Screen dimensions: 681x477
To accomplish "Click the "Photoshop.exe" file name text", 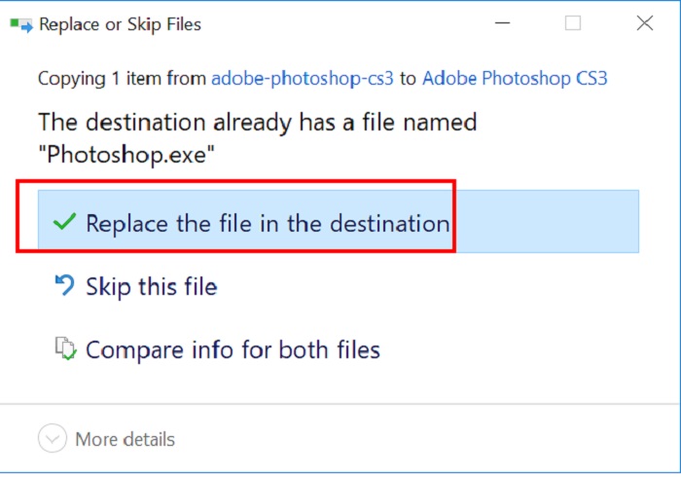I will click(126, 154).
